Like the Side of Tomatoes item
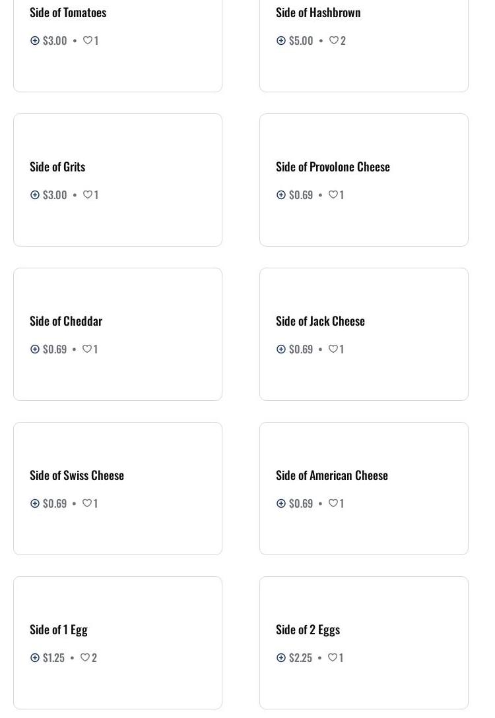The image size is (495, 718). 87,40
